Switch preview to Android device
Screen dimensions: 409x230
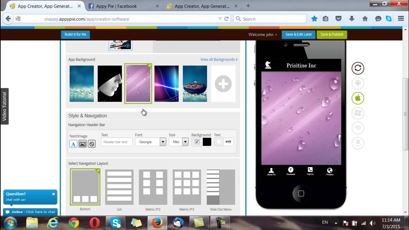[x=358, y=83]
